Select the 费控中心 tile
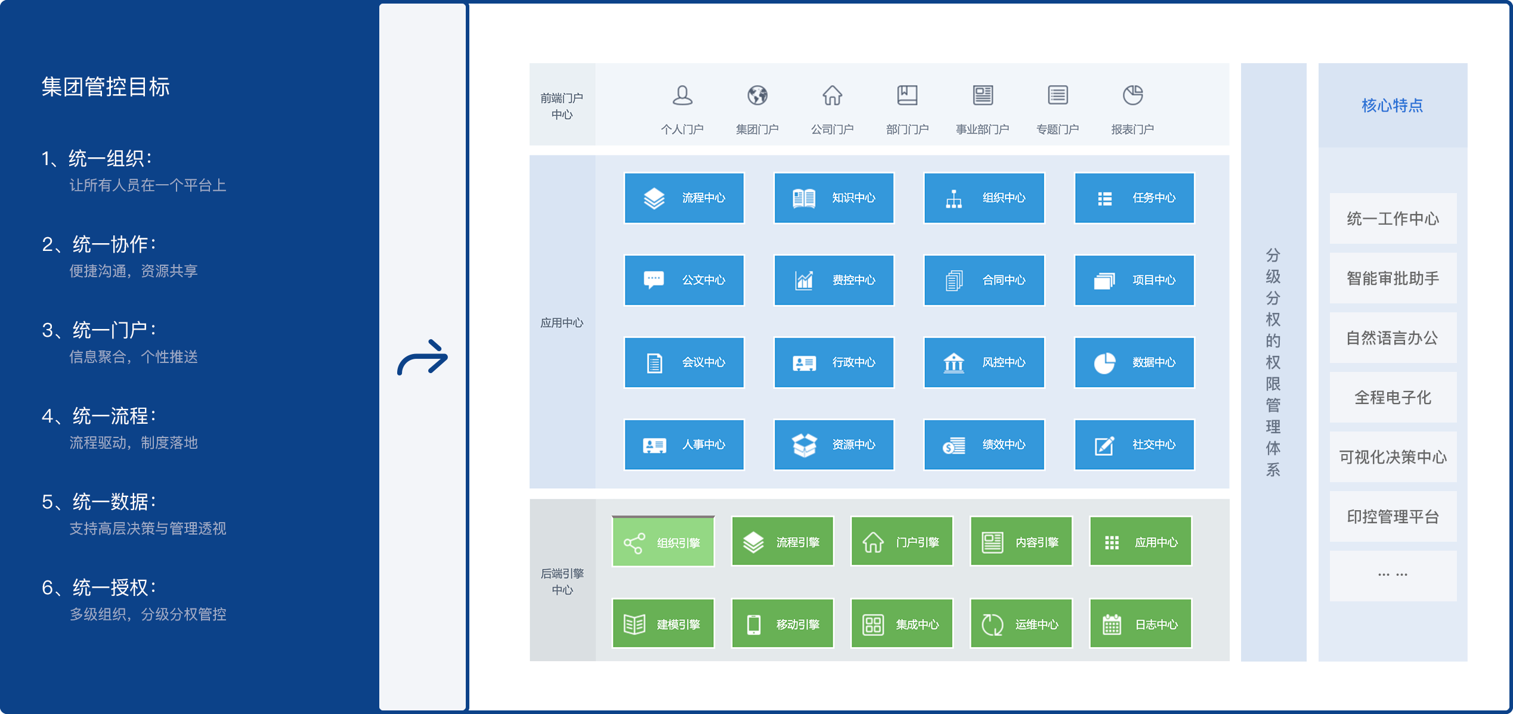This screenshot has width=1513, height=714. click(834, 280)
